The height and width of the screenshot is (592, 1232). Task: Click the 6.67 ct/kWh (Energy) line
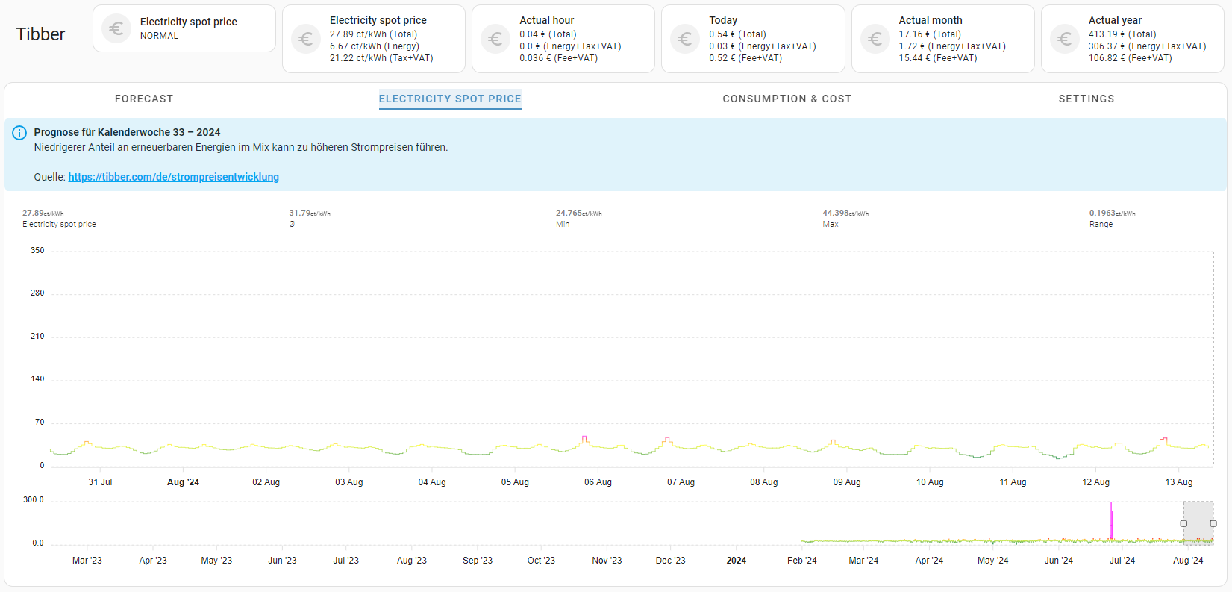click(x=375, y=46)
